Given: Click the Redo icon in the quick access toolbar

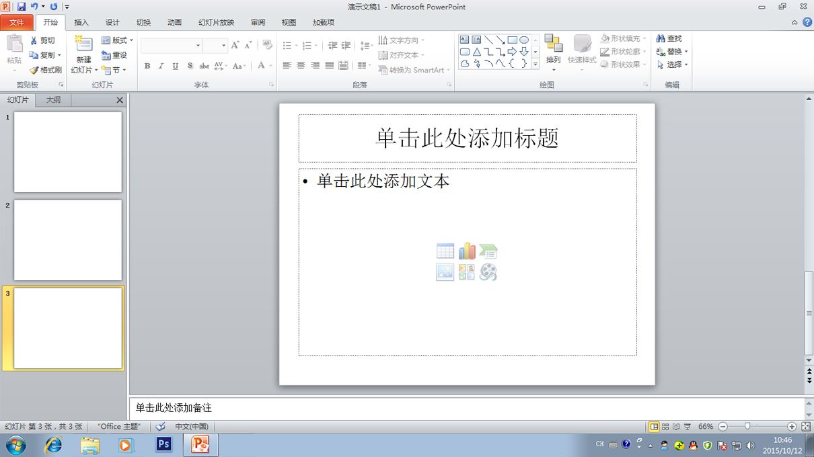Looking at the screenshot, I should click(x=53, y=7).
